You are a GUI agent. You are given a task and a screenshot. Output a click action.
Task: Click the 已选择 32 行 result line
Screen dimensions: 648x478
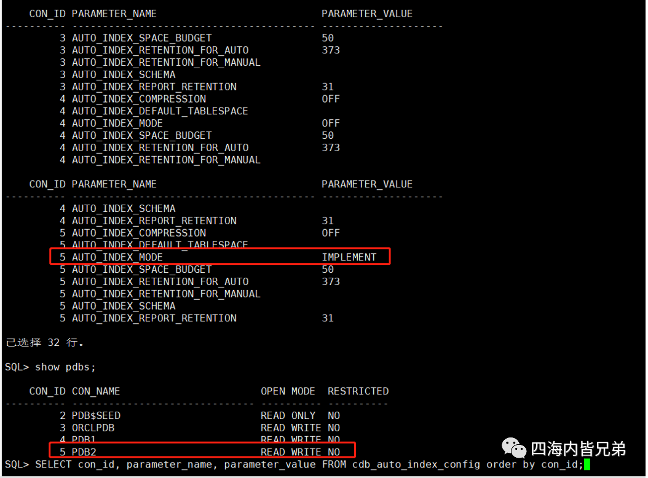[45, 342]
